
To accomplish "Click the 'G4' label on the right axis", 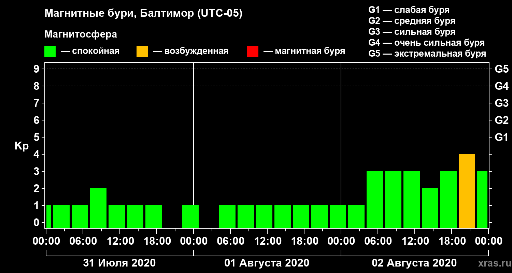I will [501, 86].
